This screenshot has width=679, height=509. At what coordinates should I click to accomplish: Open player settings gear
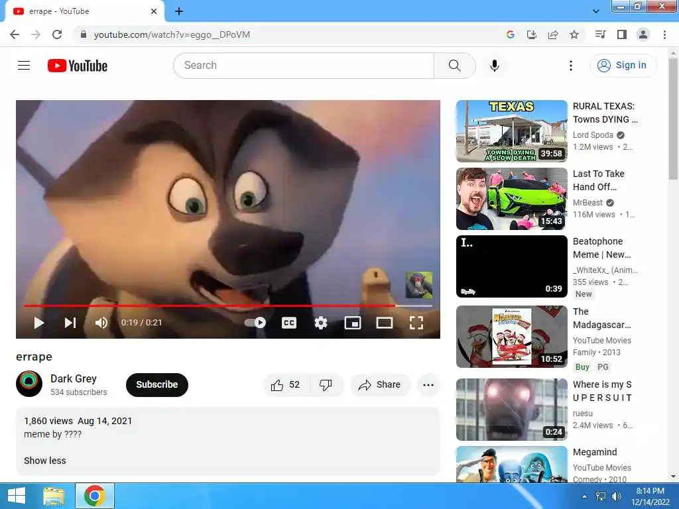click(320, 323)
